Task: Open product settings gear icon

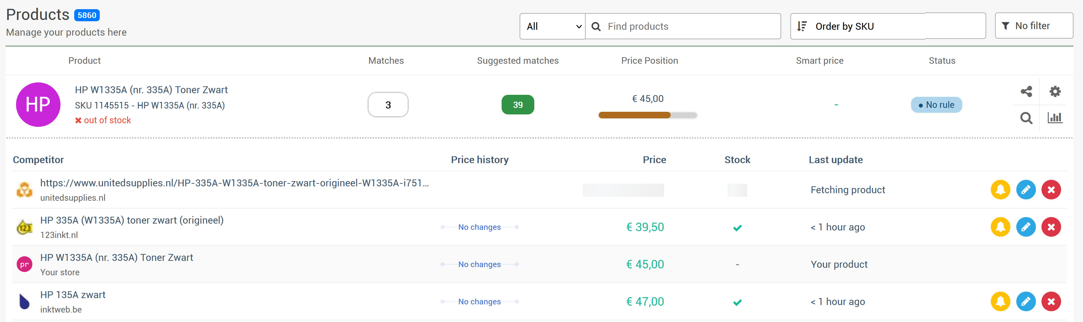Action: tap(1055, 91)
